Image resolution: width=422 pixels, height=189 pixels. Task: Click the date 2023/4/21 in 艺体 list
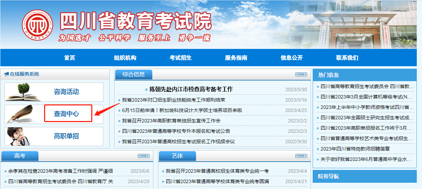[296, 181]
